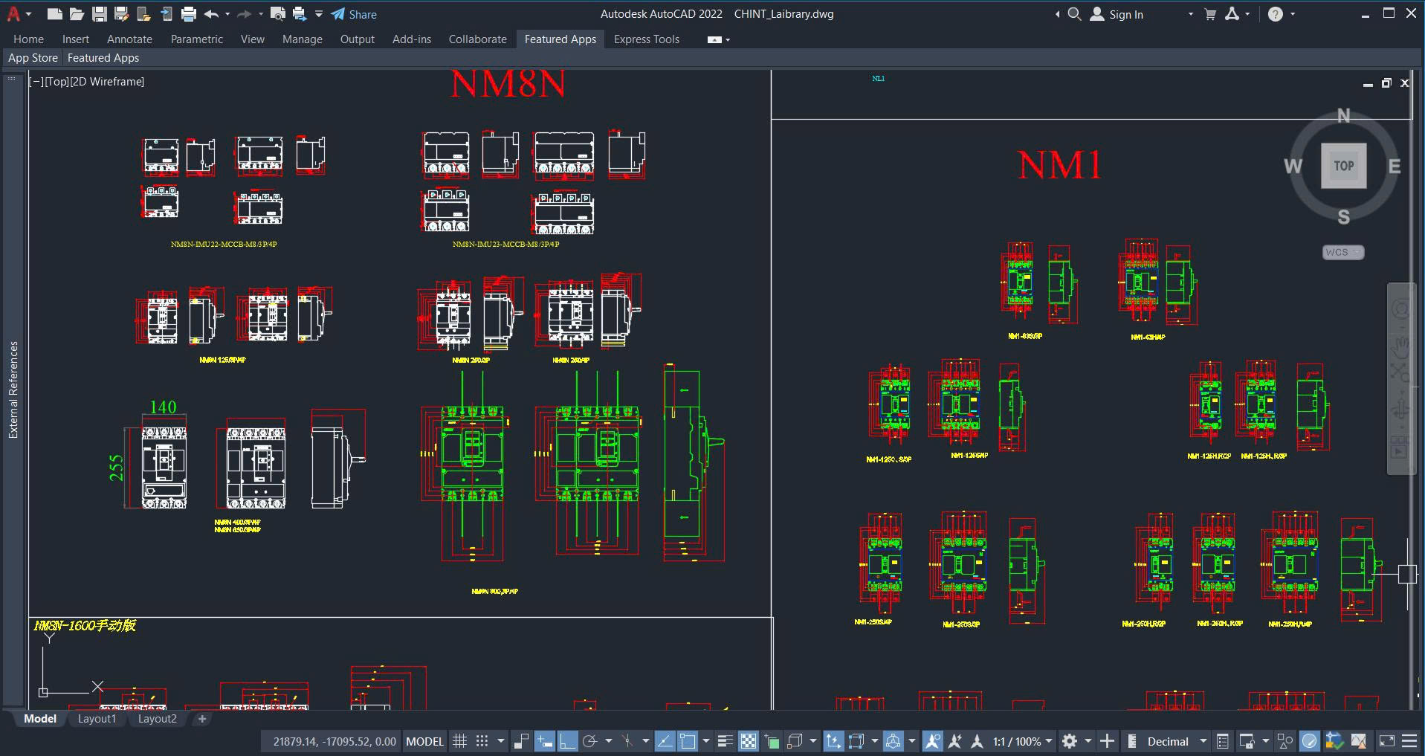
Task: Click the Save As icon
Action: pyautogui.click(x=122, y=14)
